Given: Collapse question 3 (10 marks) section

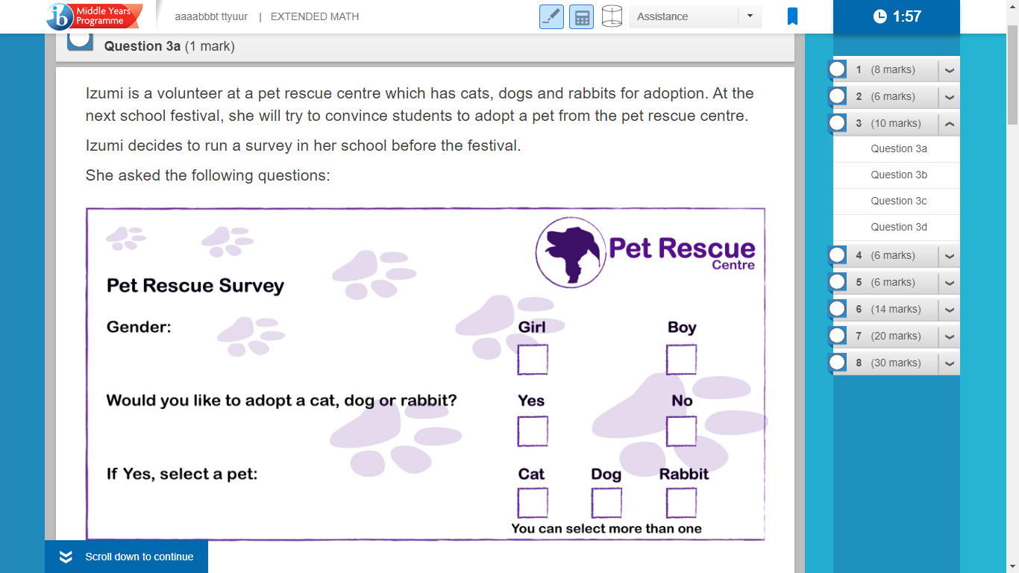Looking at the screenshot, I should click(x=949, y=124).
